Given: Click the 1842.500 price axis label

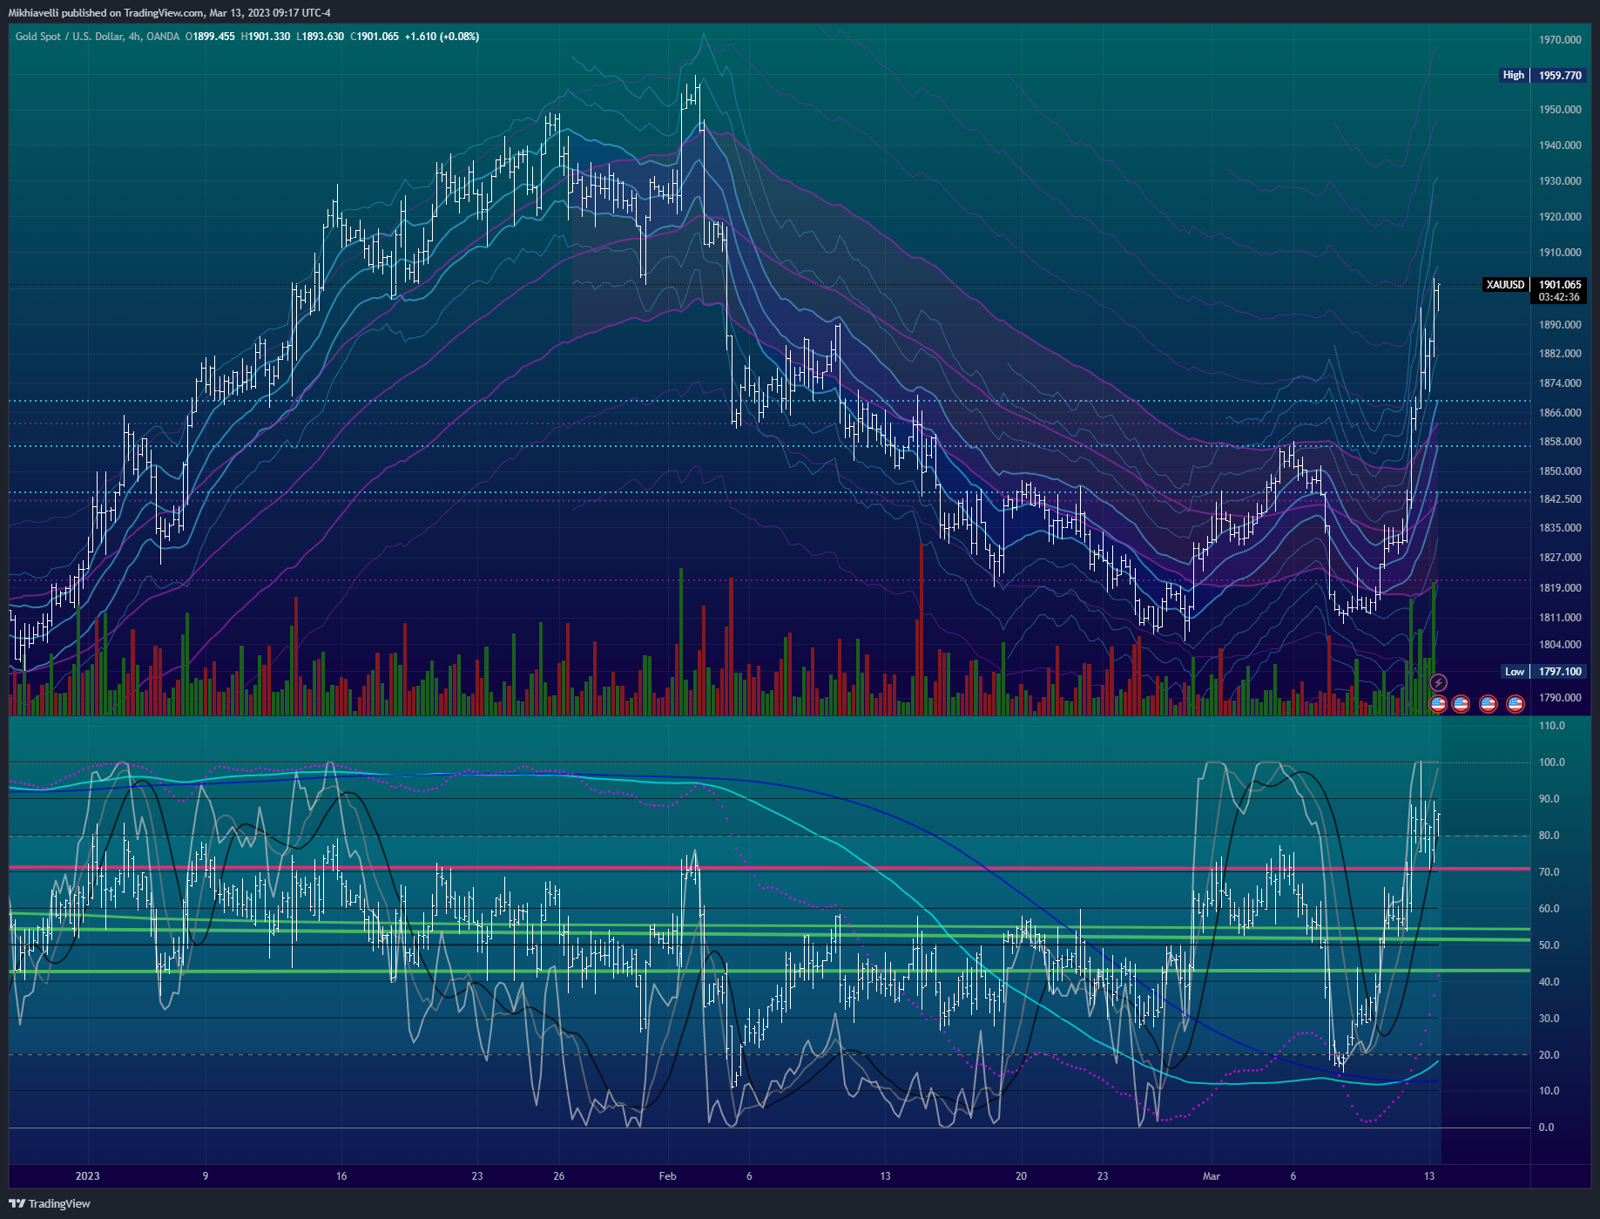Looking at the screenshot, I should [1560, 499].
